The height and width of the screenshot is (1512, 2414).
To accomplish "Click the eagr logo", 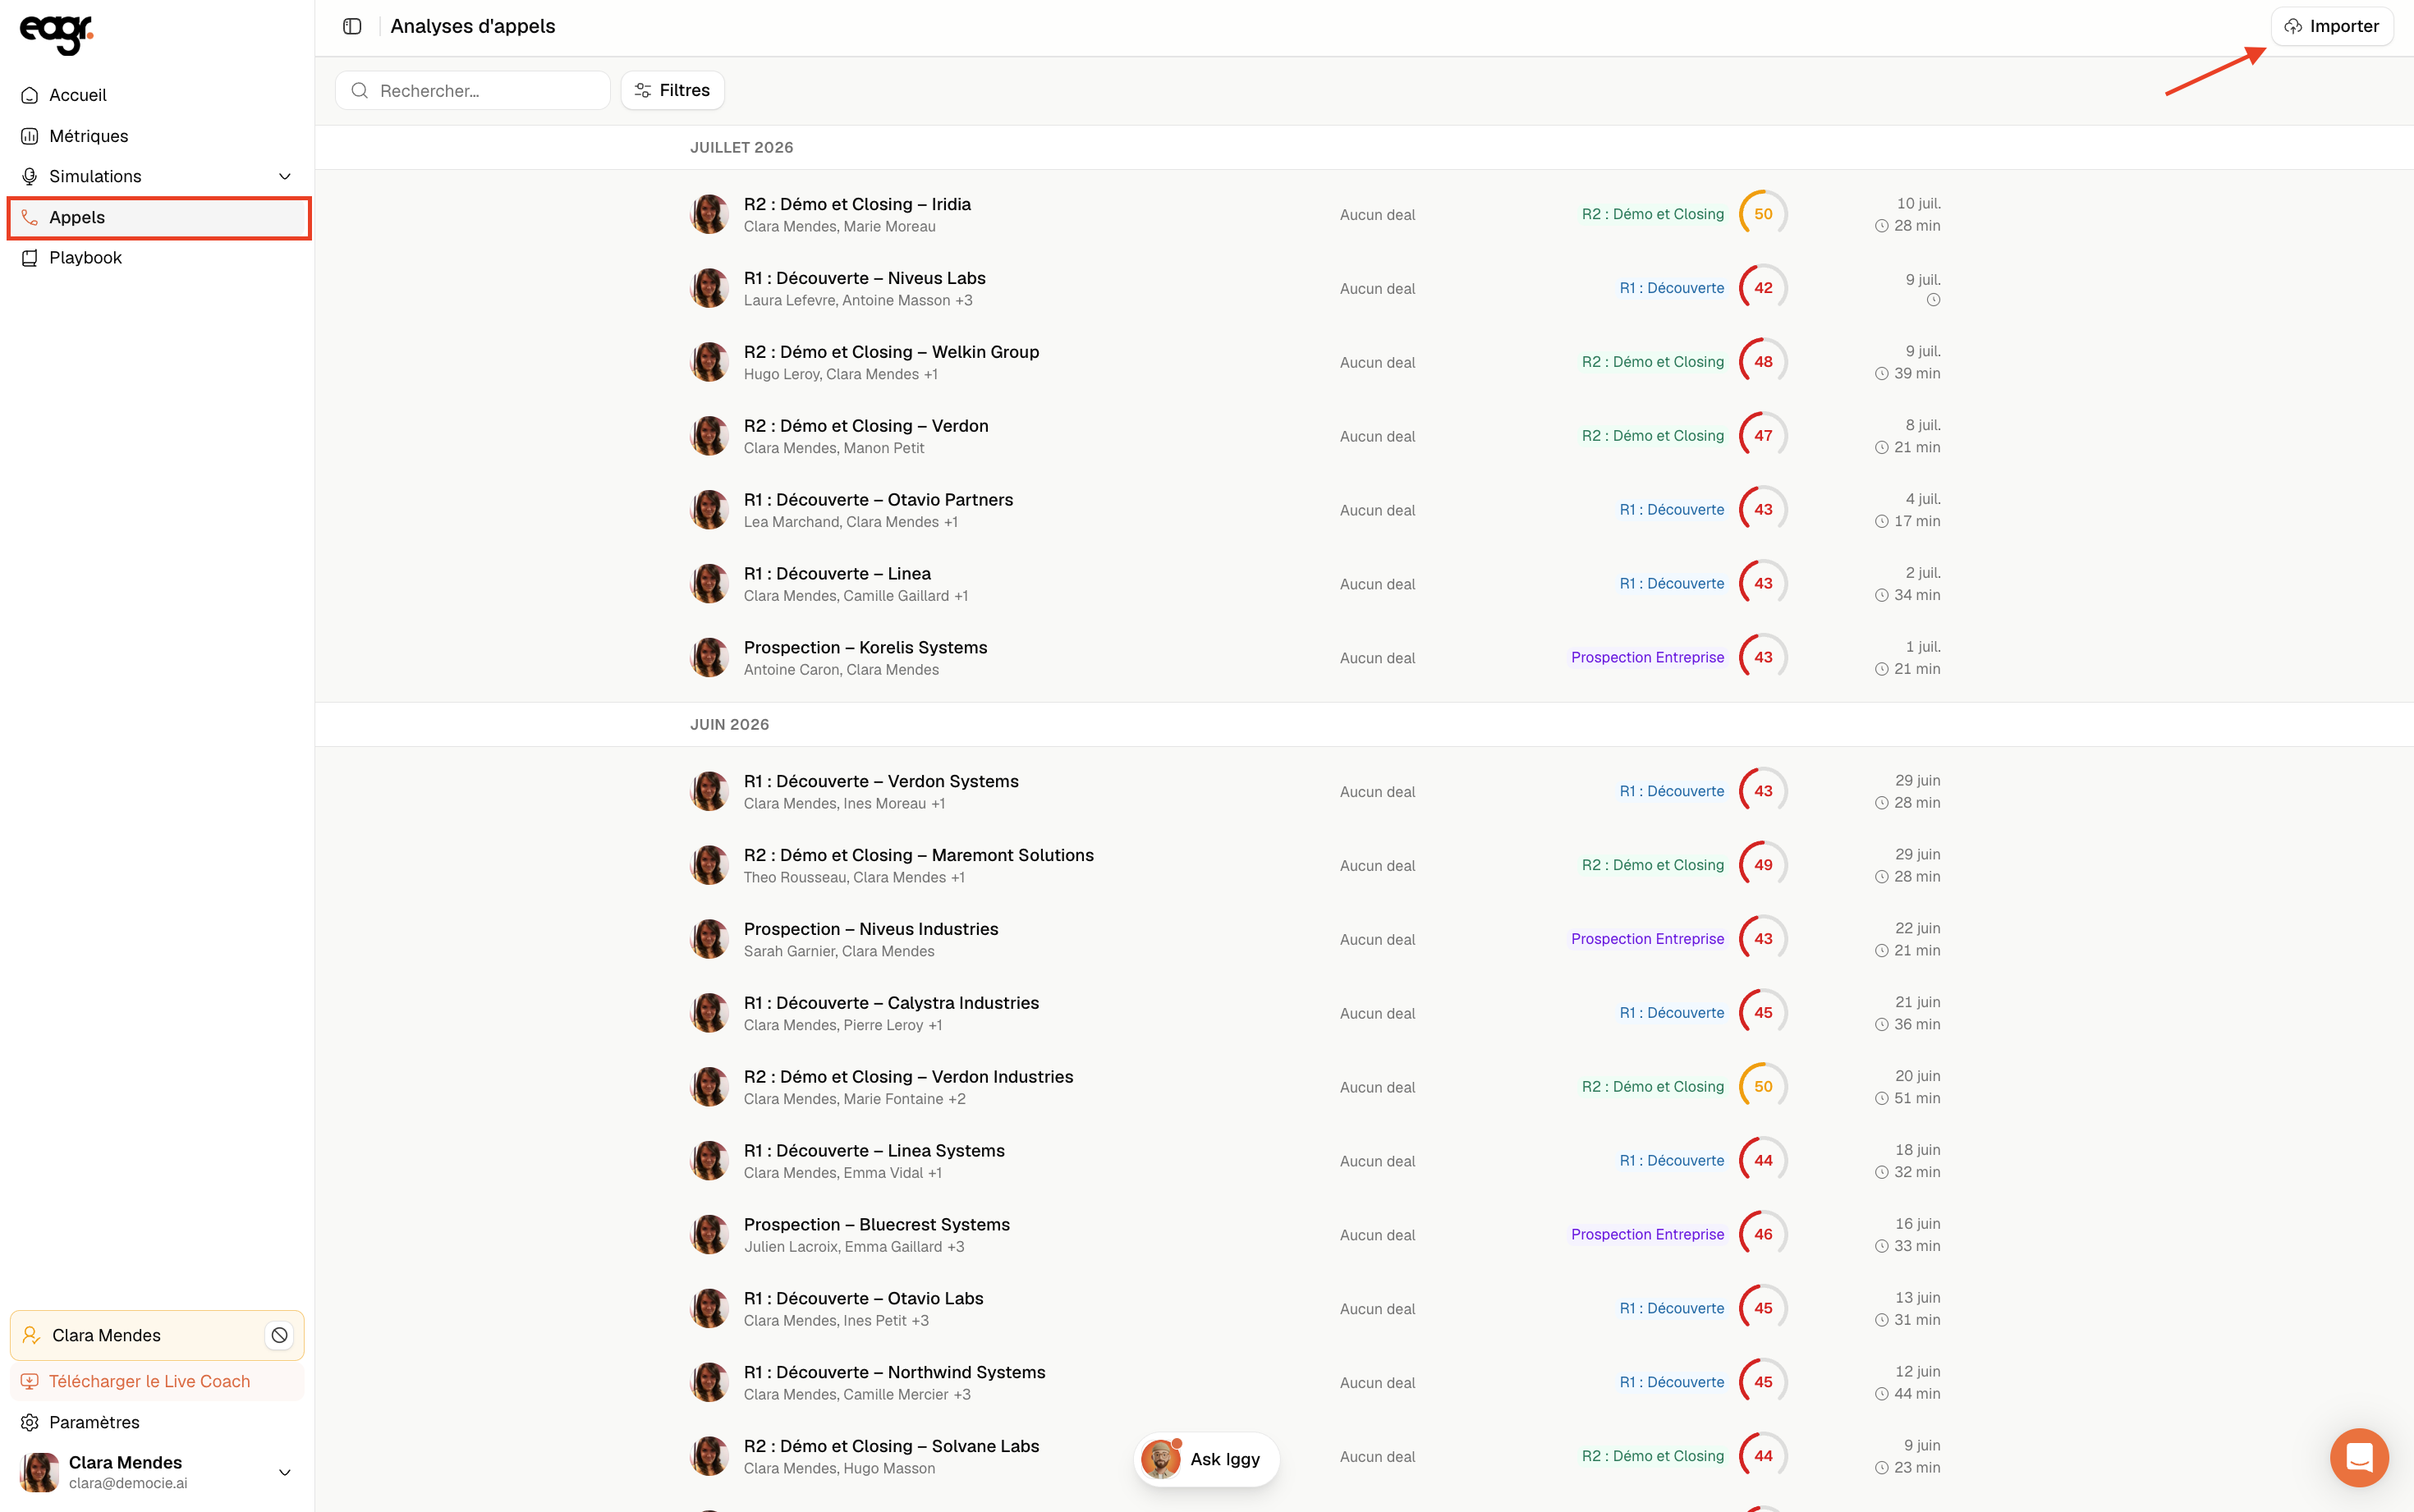I will point(56,34).
